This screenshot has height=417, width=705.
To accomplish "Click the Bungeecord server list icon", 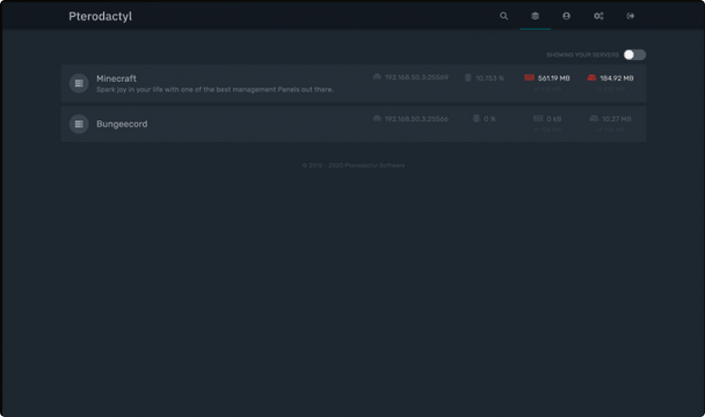I will 79,124.
